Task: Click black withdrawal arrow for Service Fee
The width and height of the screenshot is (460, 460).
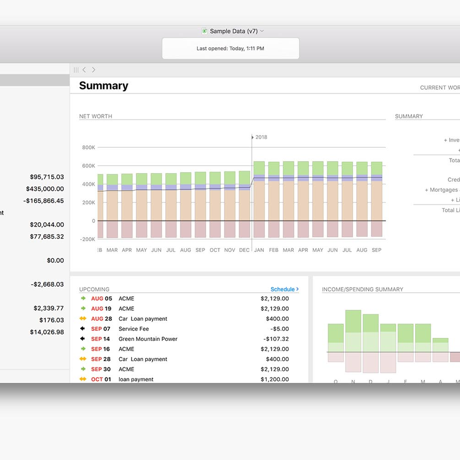Action: (x=82, y=329)
